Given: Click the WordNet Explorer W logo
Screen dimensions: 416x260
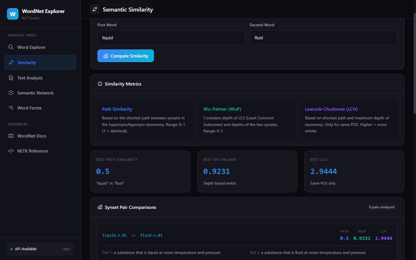Looking at the screenshot, I should 13,14.
